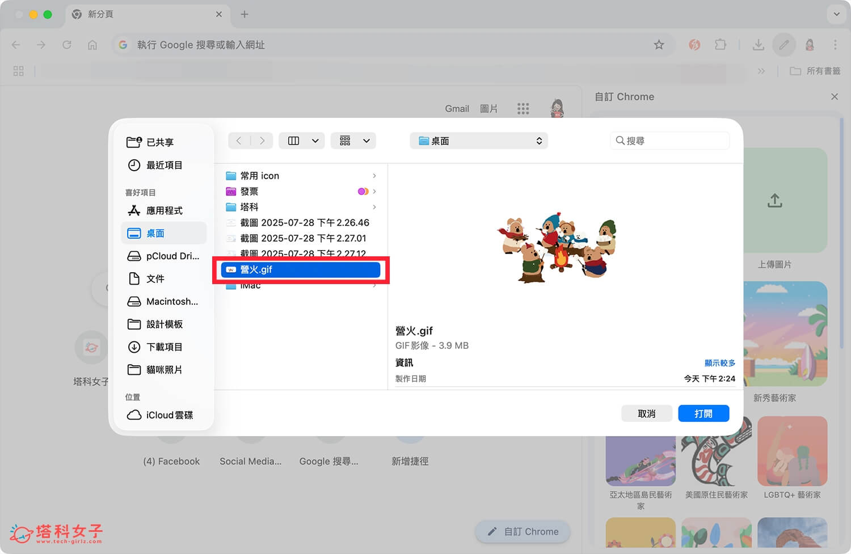Screen dimensions: 851x554
Task: Click the campfire GIF preview image
Action: click(557, 247)
